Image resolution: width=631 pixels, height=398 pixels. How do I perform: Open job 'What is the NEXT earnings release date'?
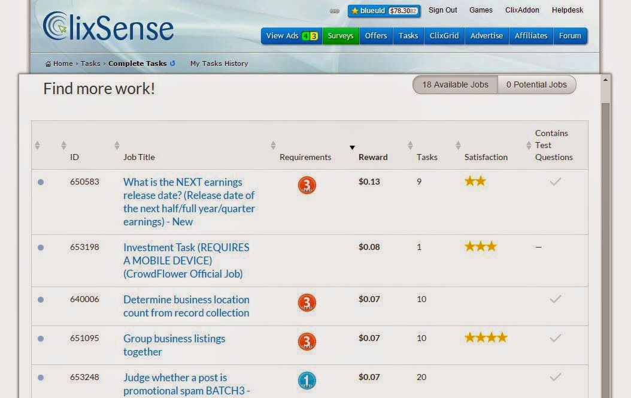click(189, 202)
